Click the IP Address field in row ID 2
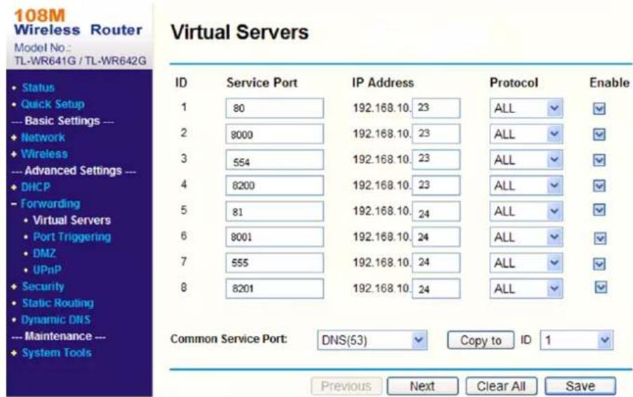Screen dimensions: 633x397 pos(436,134)
